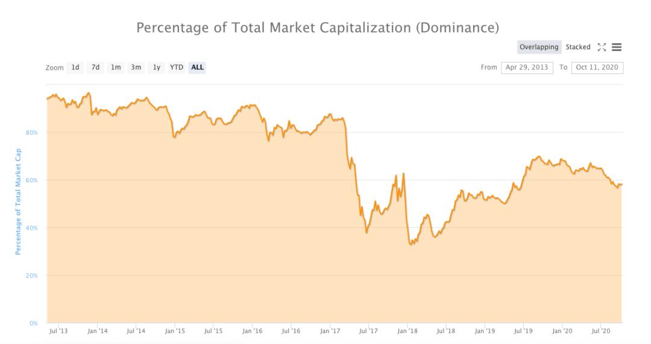Choose the 3m zoom option
Image resolution: width=651 pixels, height=344 pixels.
[136, 67]
